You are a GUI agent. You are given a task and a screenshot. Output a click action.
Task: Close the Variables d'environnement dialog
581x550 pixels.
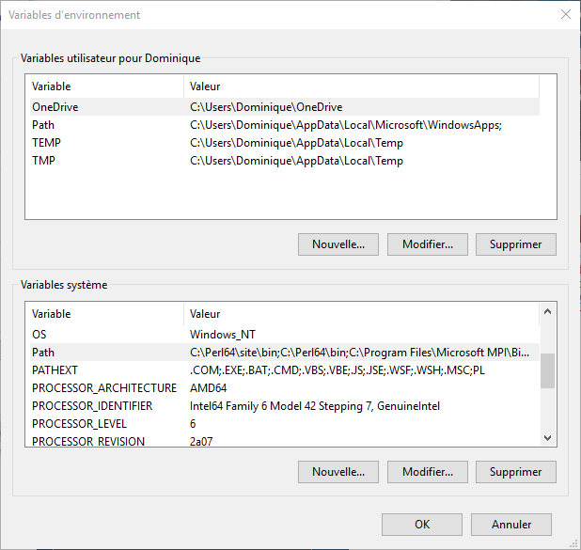[x=565, y=14]
